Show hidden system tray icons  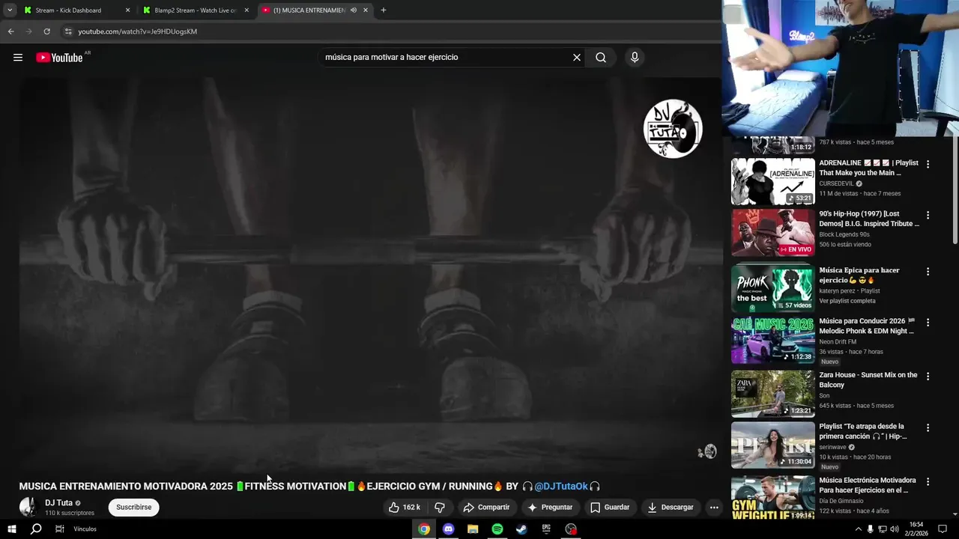(x=858, y=529)
